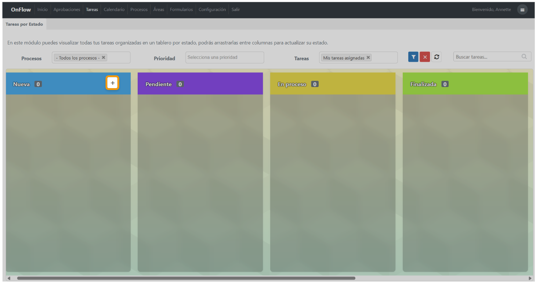The image size is (536, 285).
Task: Open the Calendario section
Action: pyautogui.click(x=114, y=10)
